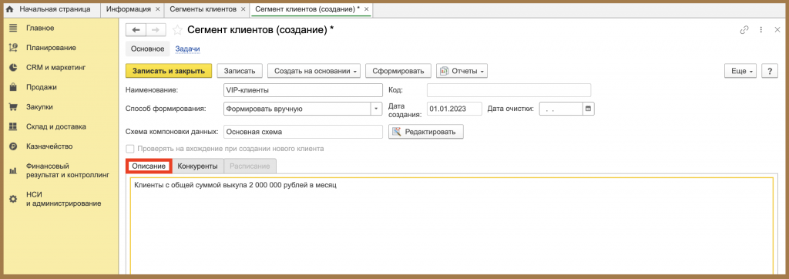Image resolution: width=789 pixels, height=279 pixels.
Task: Click Записать и закрыть
Action: [x=169, y=71]
